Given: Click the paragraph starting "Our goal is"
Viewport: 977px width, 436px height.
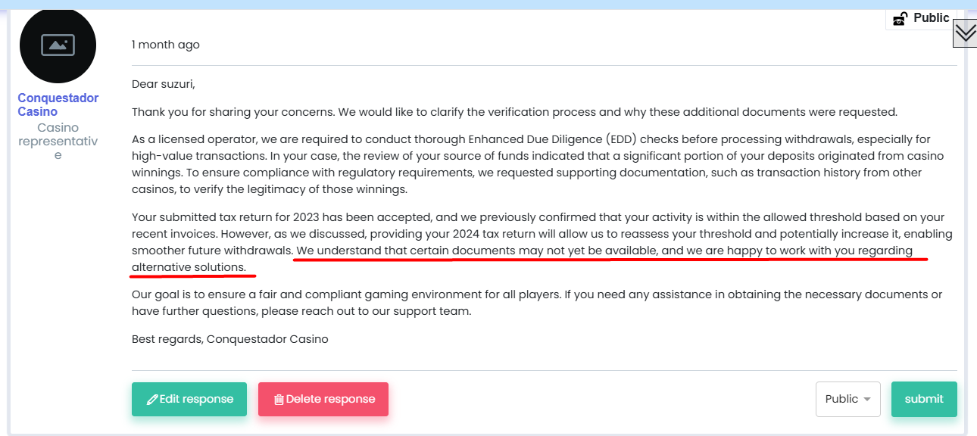Looking at the screenshot, I should (x=536, y=302).
